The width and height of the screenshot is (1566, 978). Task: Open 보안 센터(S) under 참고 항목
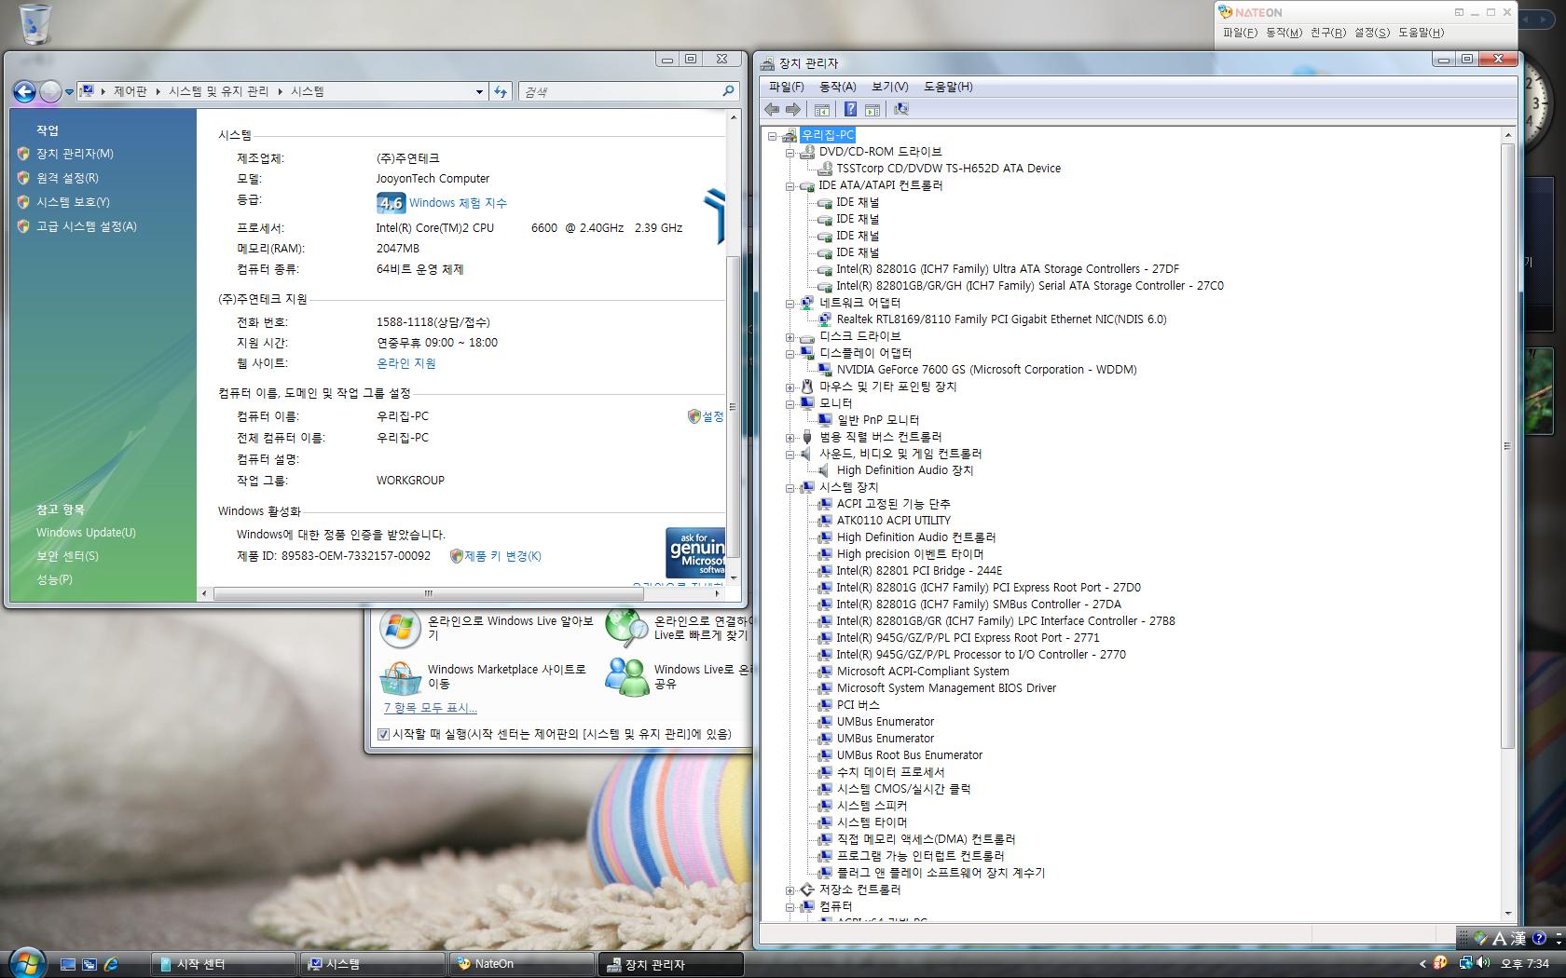point(67,556)
